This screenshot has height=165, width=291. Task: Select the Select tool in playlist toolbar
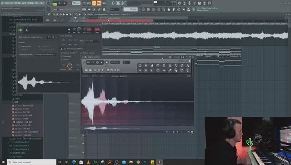click(x=73, y=14)
